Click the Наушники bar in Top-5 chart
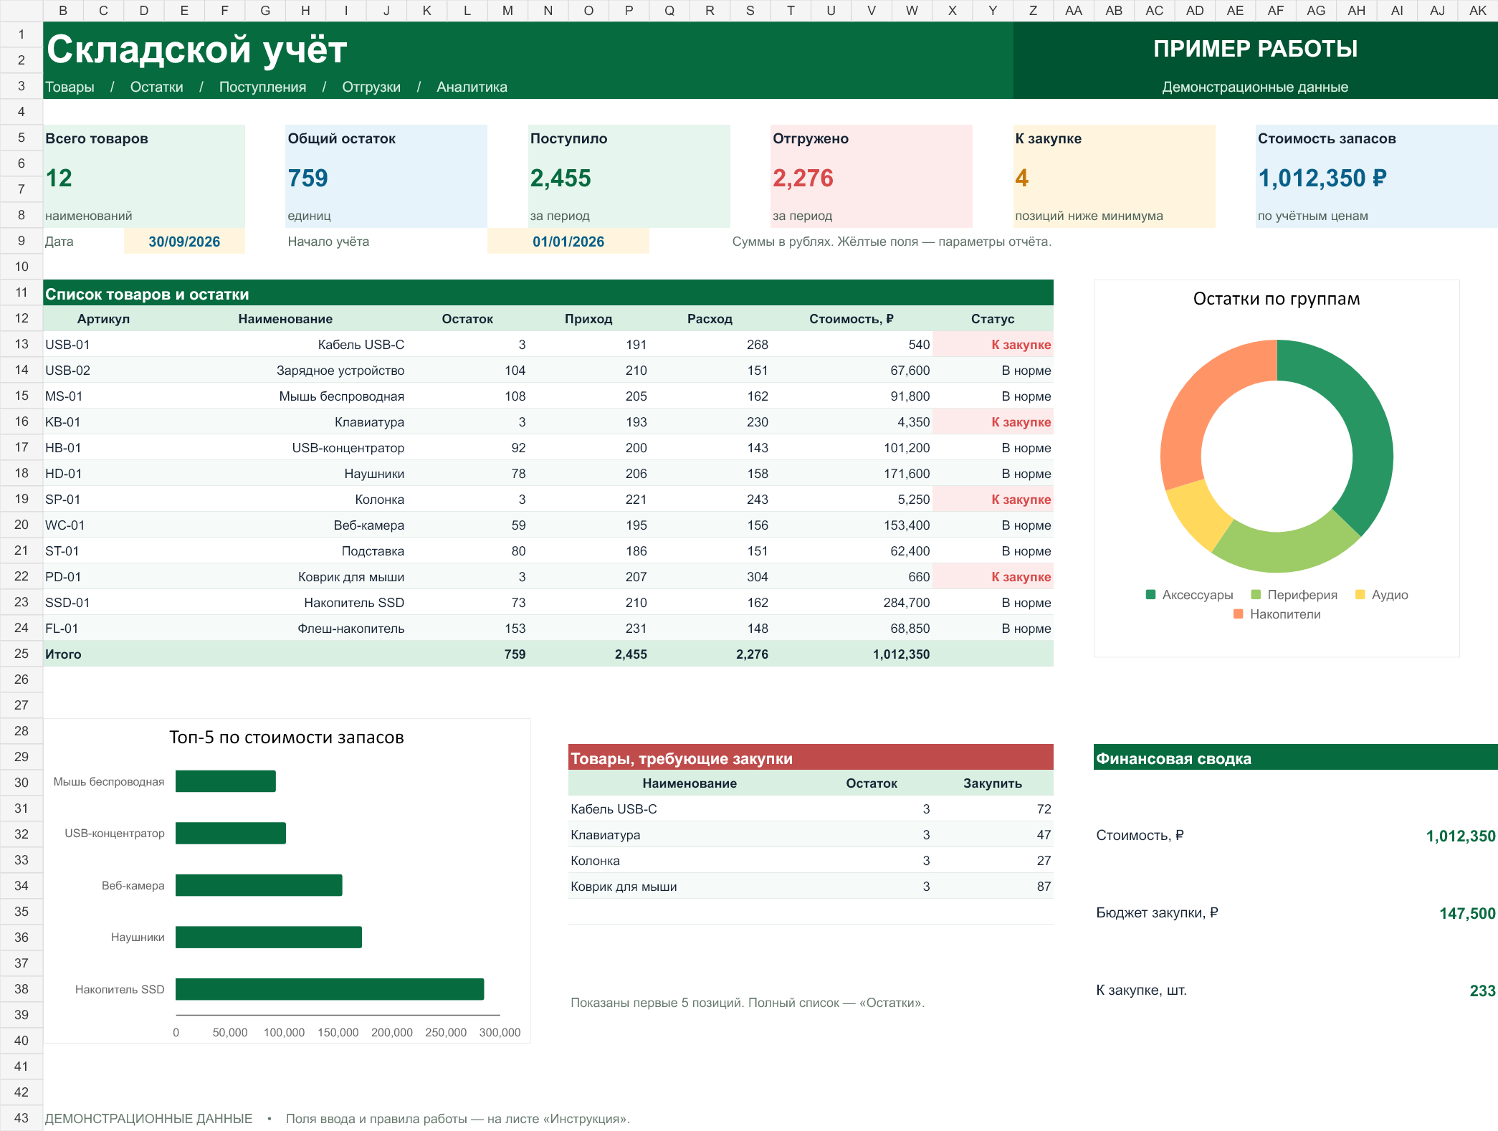1498x1131 pixels. click(269, 937)
